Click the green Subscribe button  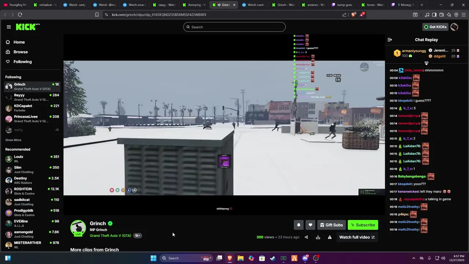363,225
